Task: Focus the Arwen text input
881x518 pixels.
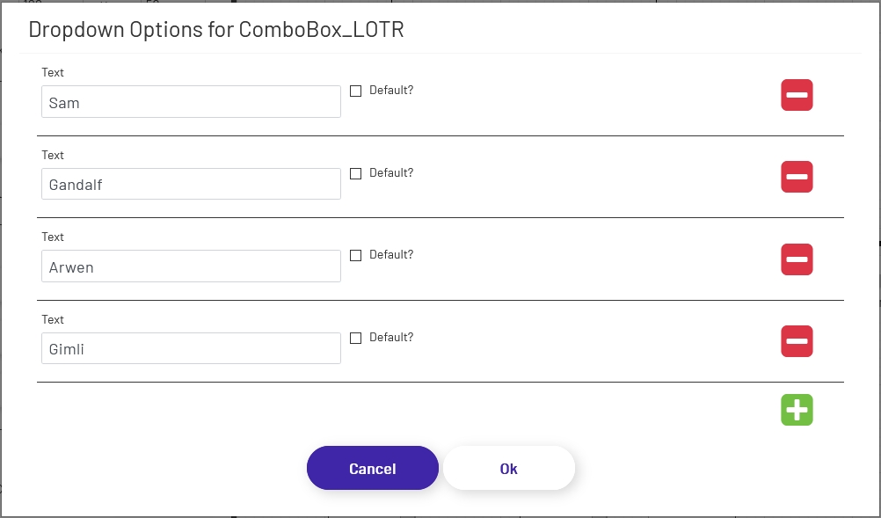Action: (x=191, y=266)
